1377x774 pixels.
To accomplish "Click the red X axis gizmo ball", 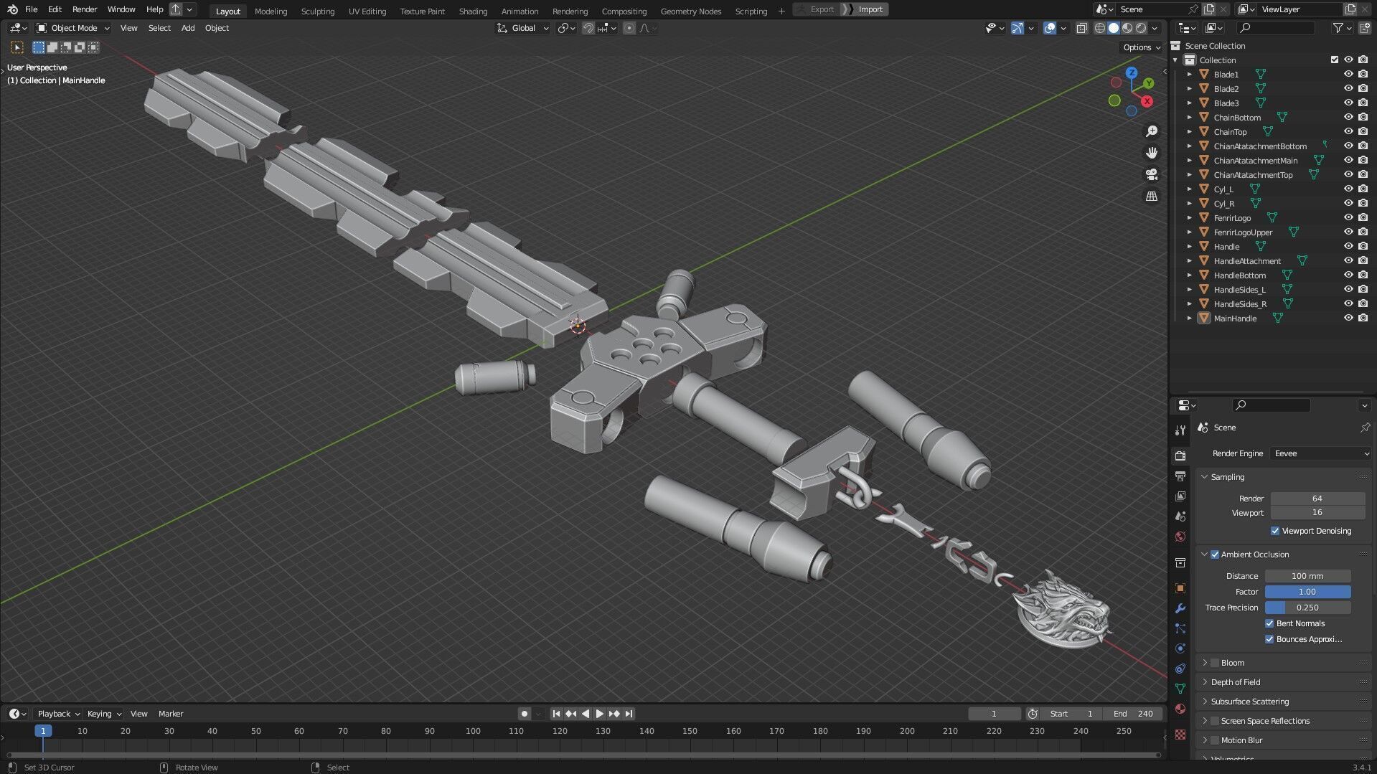I will tap(1147, 101).
